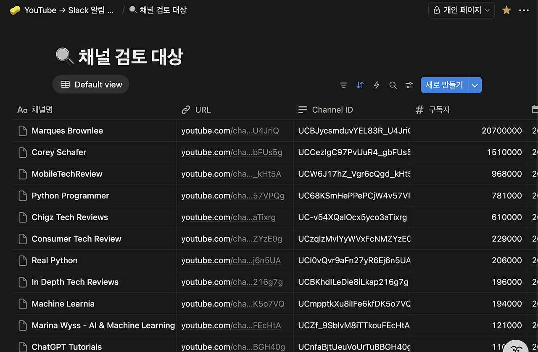This screenshot has width=538, height=352.
Task: Open the 개인 페이지 sharing dropdown
Action: (x=462, y=10)
